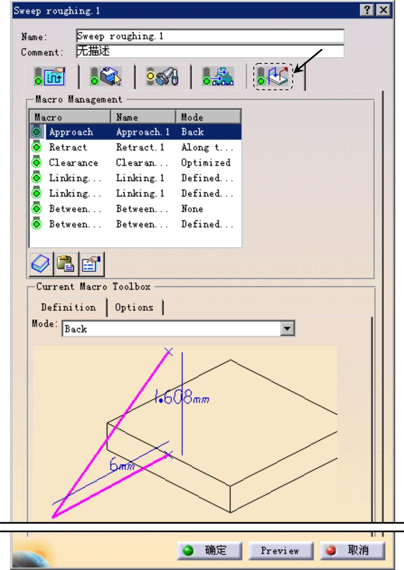Screen dimensions: 404x570
Task: Open the tool selection tab icon
Action: pos(163,76)
